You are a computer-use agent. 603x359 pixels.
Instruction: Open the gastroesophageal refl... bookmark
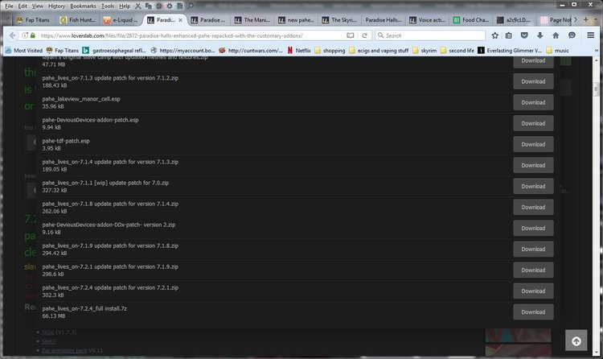(x=114, y=51)
